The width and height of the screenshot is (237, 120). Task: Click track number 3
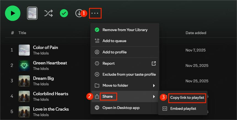click(12, 81)
